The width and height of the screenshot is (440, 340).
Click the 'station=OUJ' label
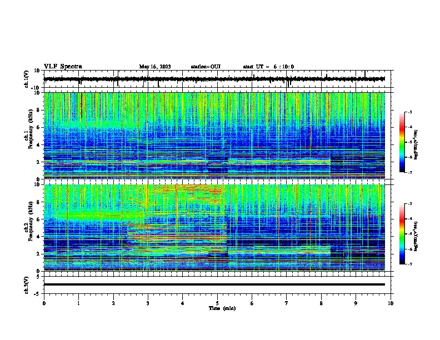click(206, 67)
